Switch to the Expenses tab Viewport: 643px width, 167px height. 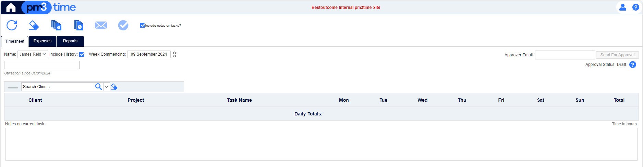click(43, 41)
